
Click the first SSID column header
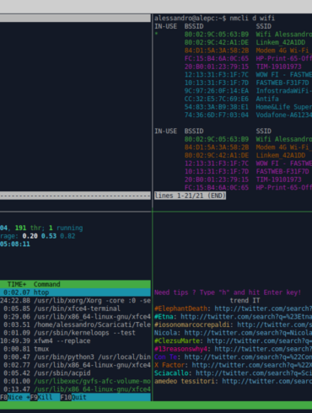click(263, 26)
